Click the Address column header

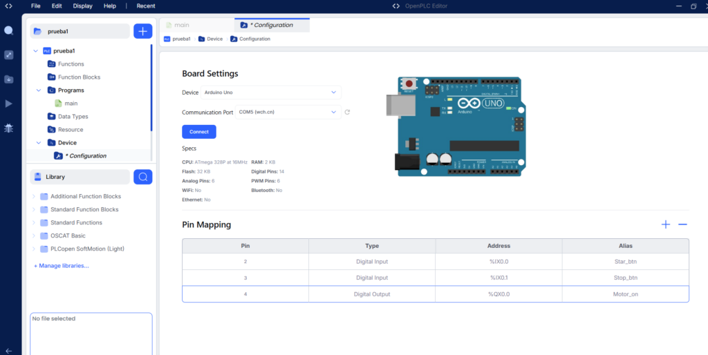coord(499,247)
